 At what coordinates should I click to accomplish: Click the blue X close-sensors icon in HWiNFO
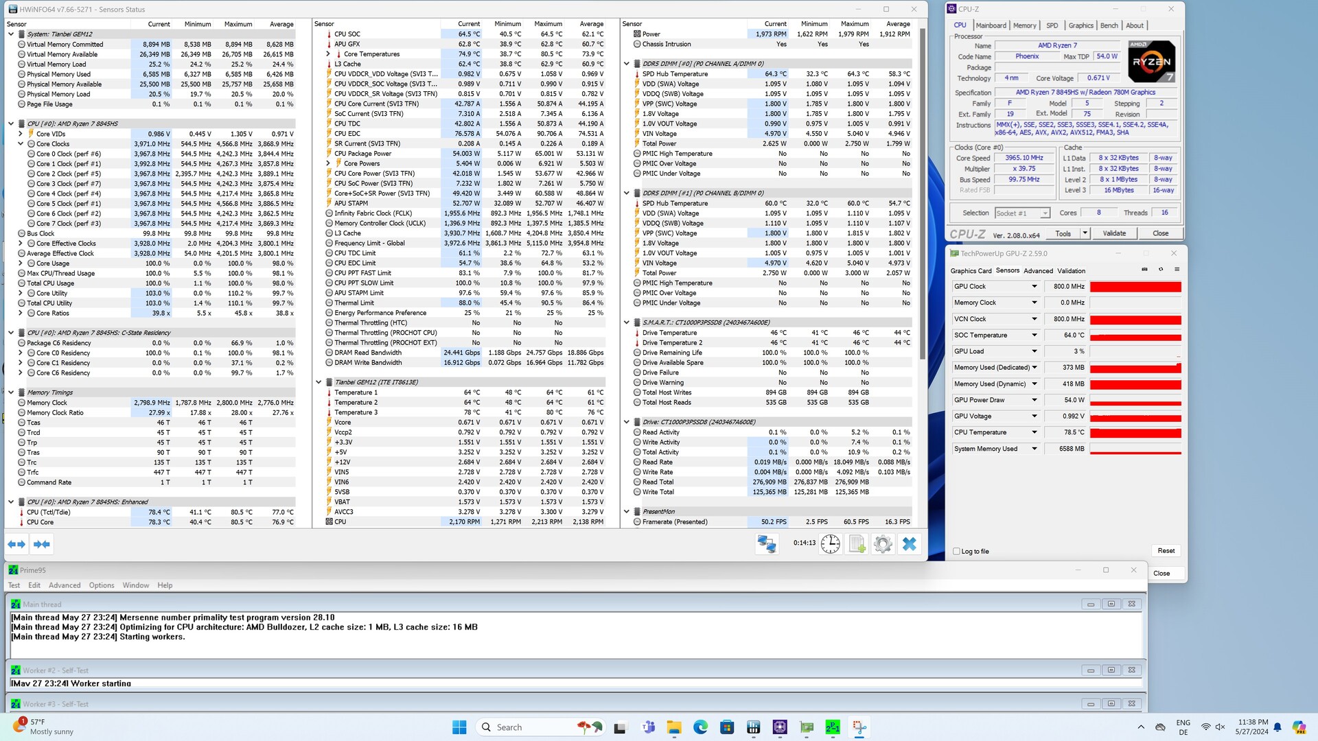(x=910, y=544)
